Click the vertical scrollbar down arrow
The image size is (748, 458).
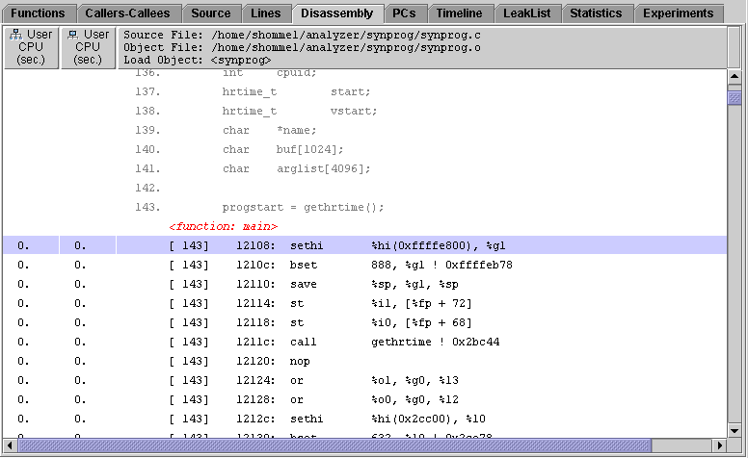pyautogui.click(x=735, y=431)
